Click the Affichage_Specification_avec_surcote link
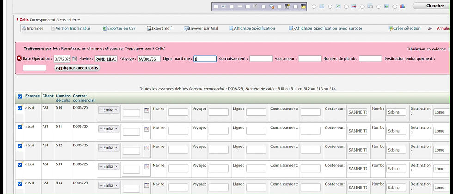This screenshot has height=194, width=453. click(x=328, y=28)
